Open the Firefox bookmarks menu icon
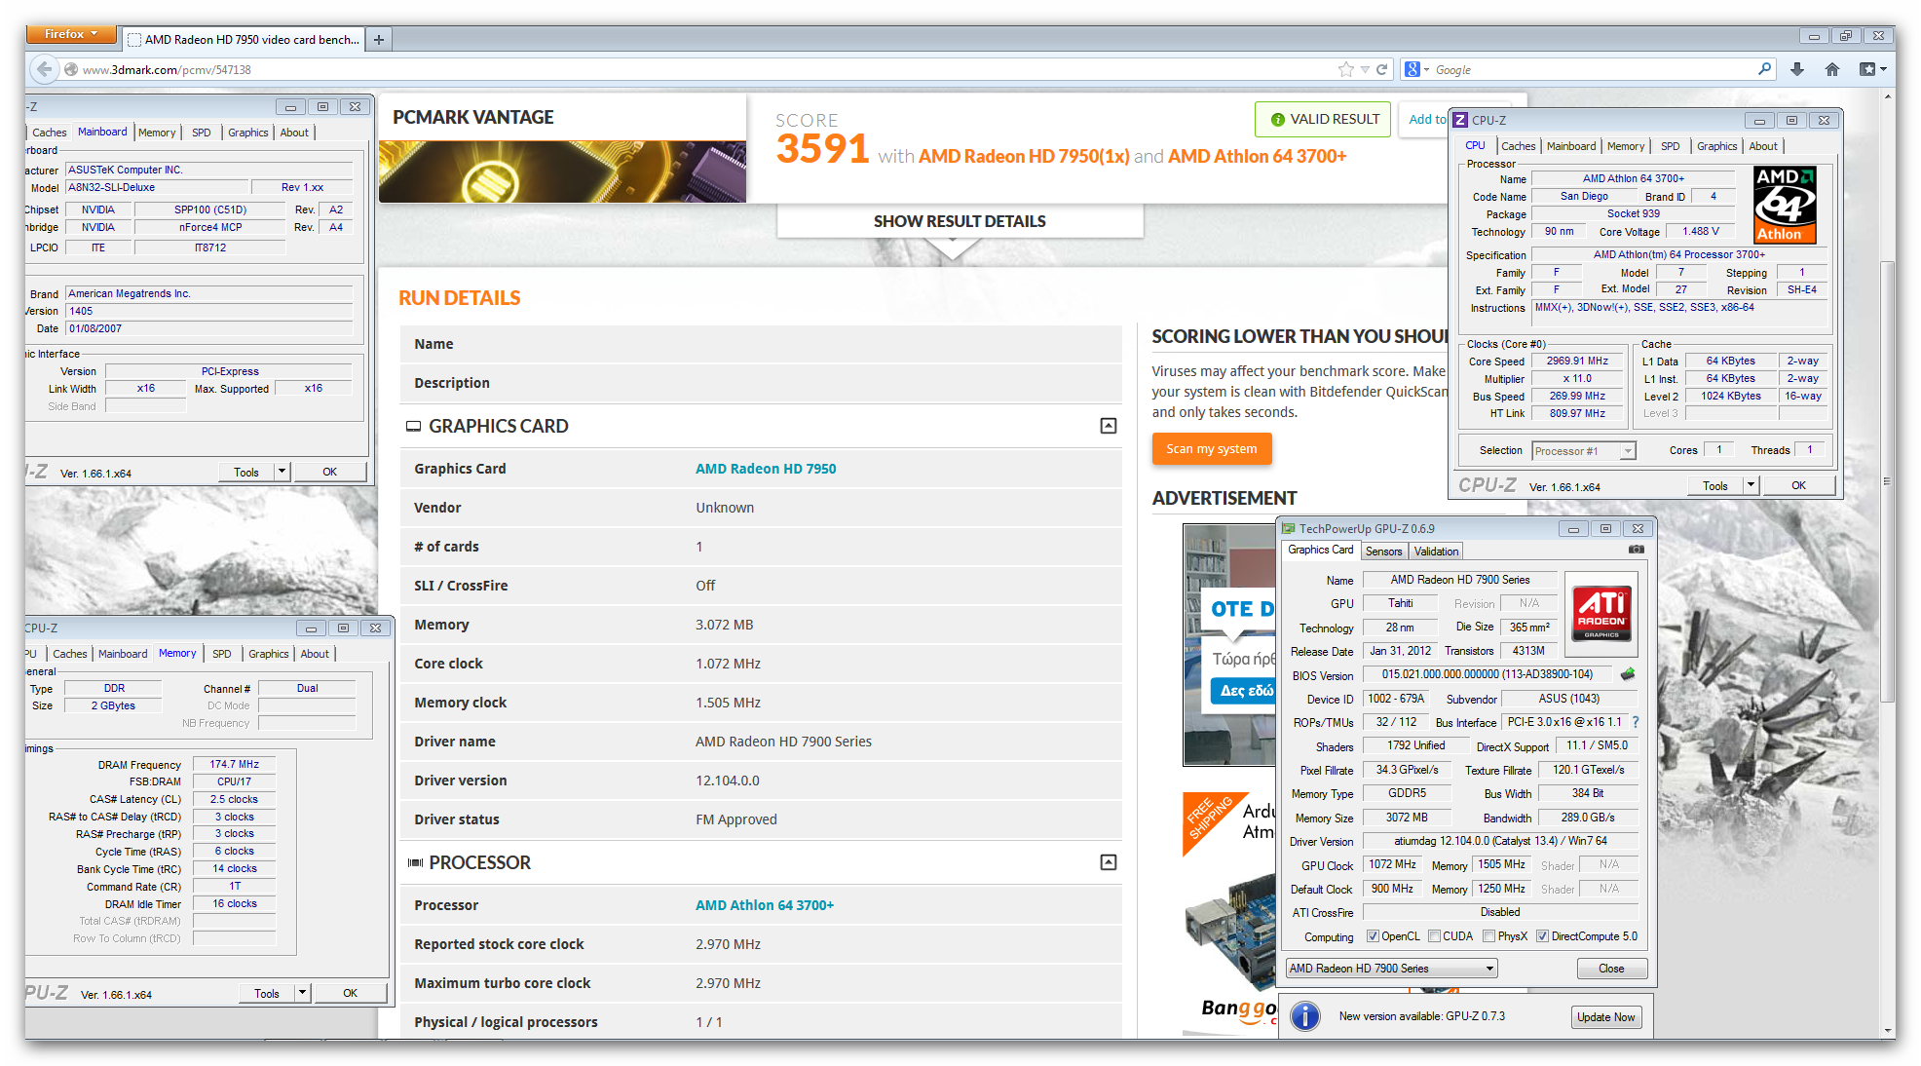 click(x=1872, y=69)
